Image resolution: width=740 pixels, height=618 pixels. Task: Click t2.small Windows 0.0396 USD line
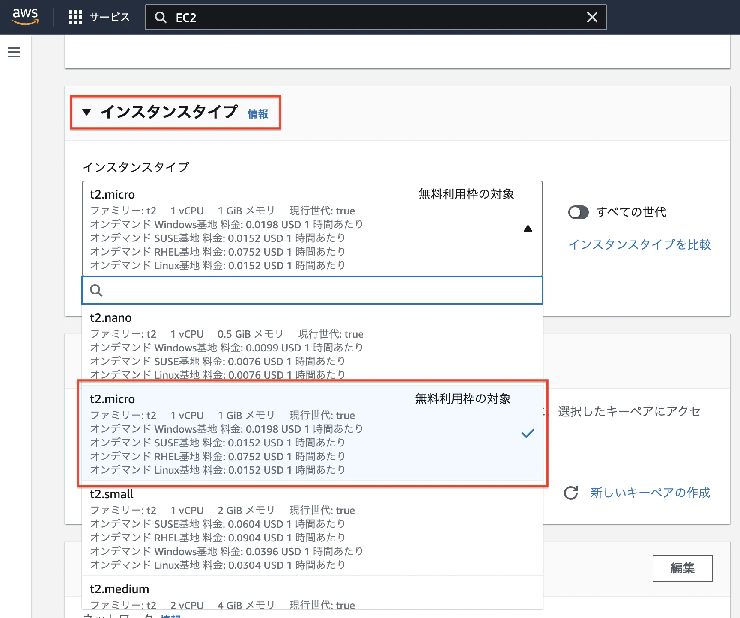tap(227, 551)
